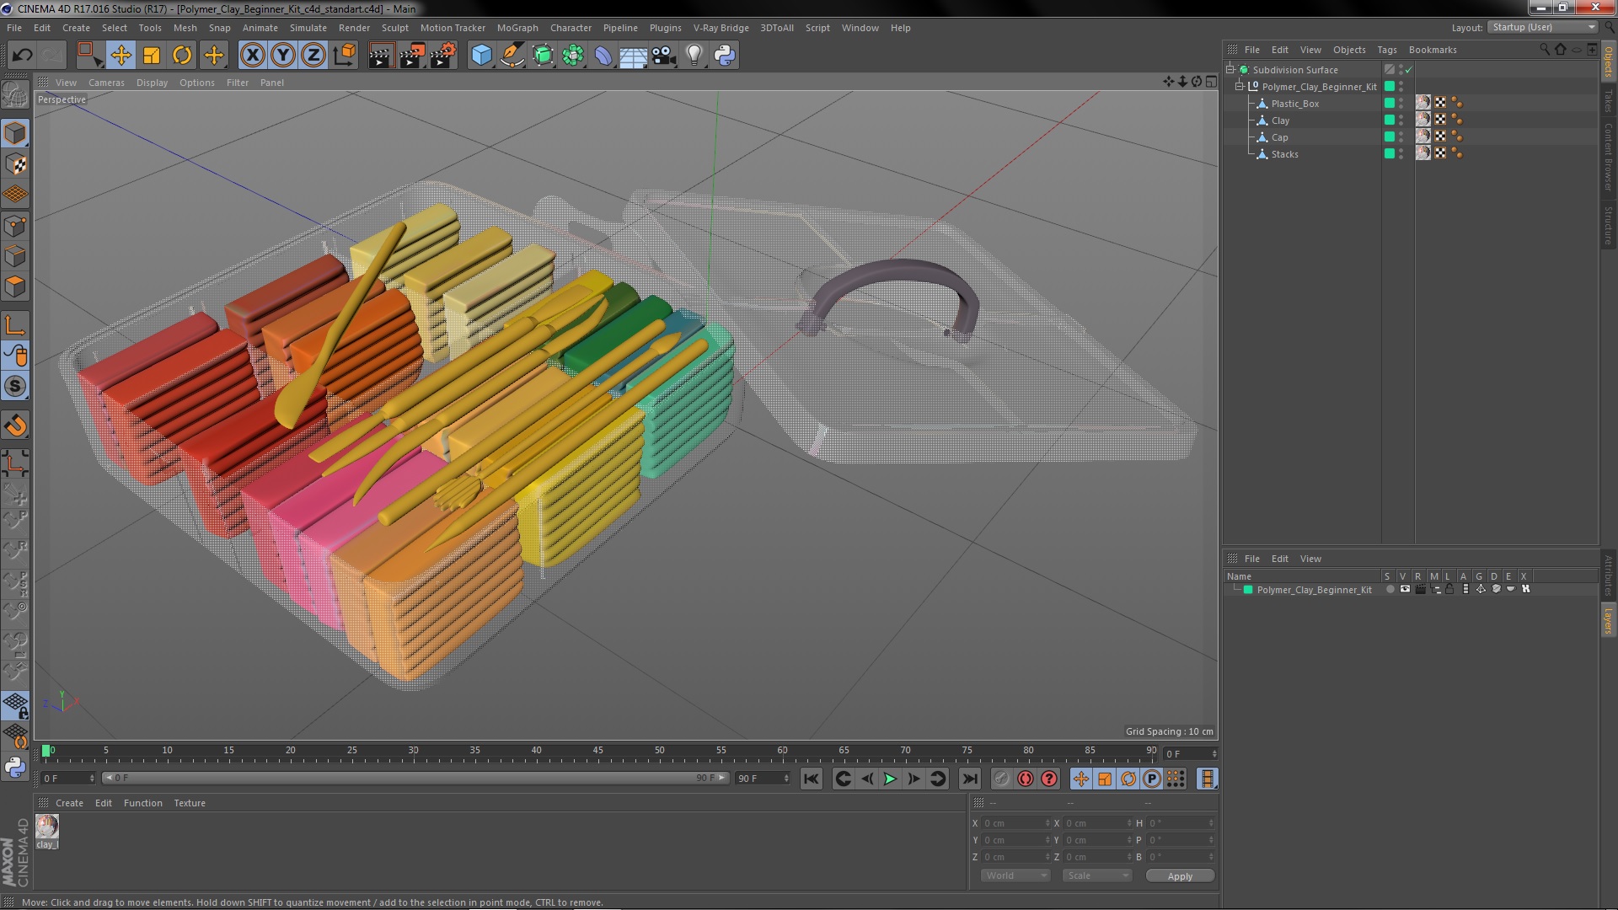The image size is (1618, 910).
Task: Click the Undo arrow icon
Action: click(x=22, y=56)
